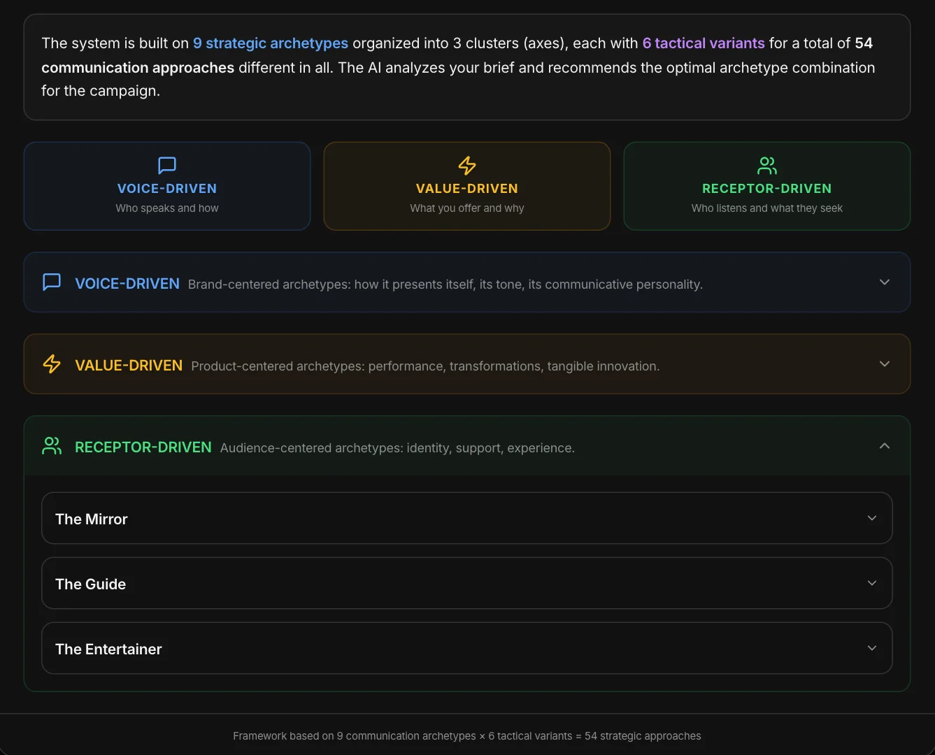935x755 pixels.
Task: Open The Guide archetype row
Action: [467, 583]
